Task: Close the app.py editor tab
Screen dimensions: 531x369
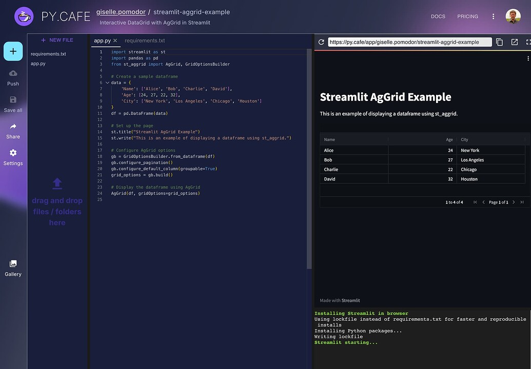Action: pos(115,40)
